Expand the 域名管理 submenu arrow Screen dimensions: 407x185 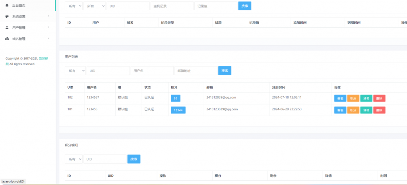tap(48, 39)
